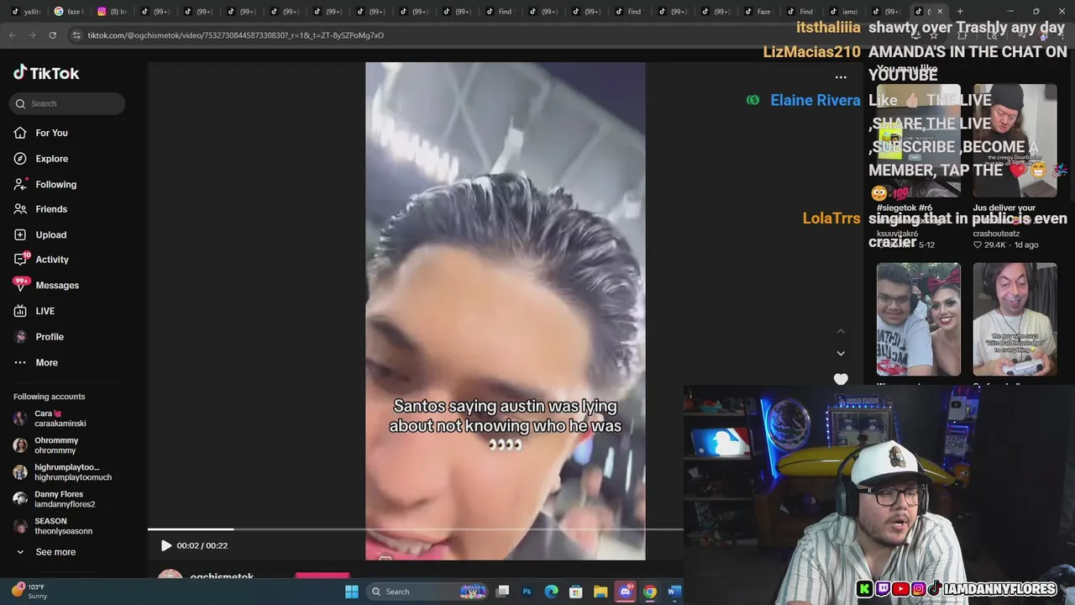Click the Windows taskbar search box
The image size is (1075, 605).
pos(428,592)
